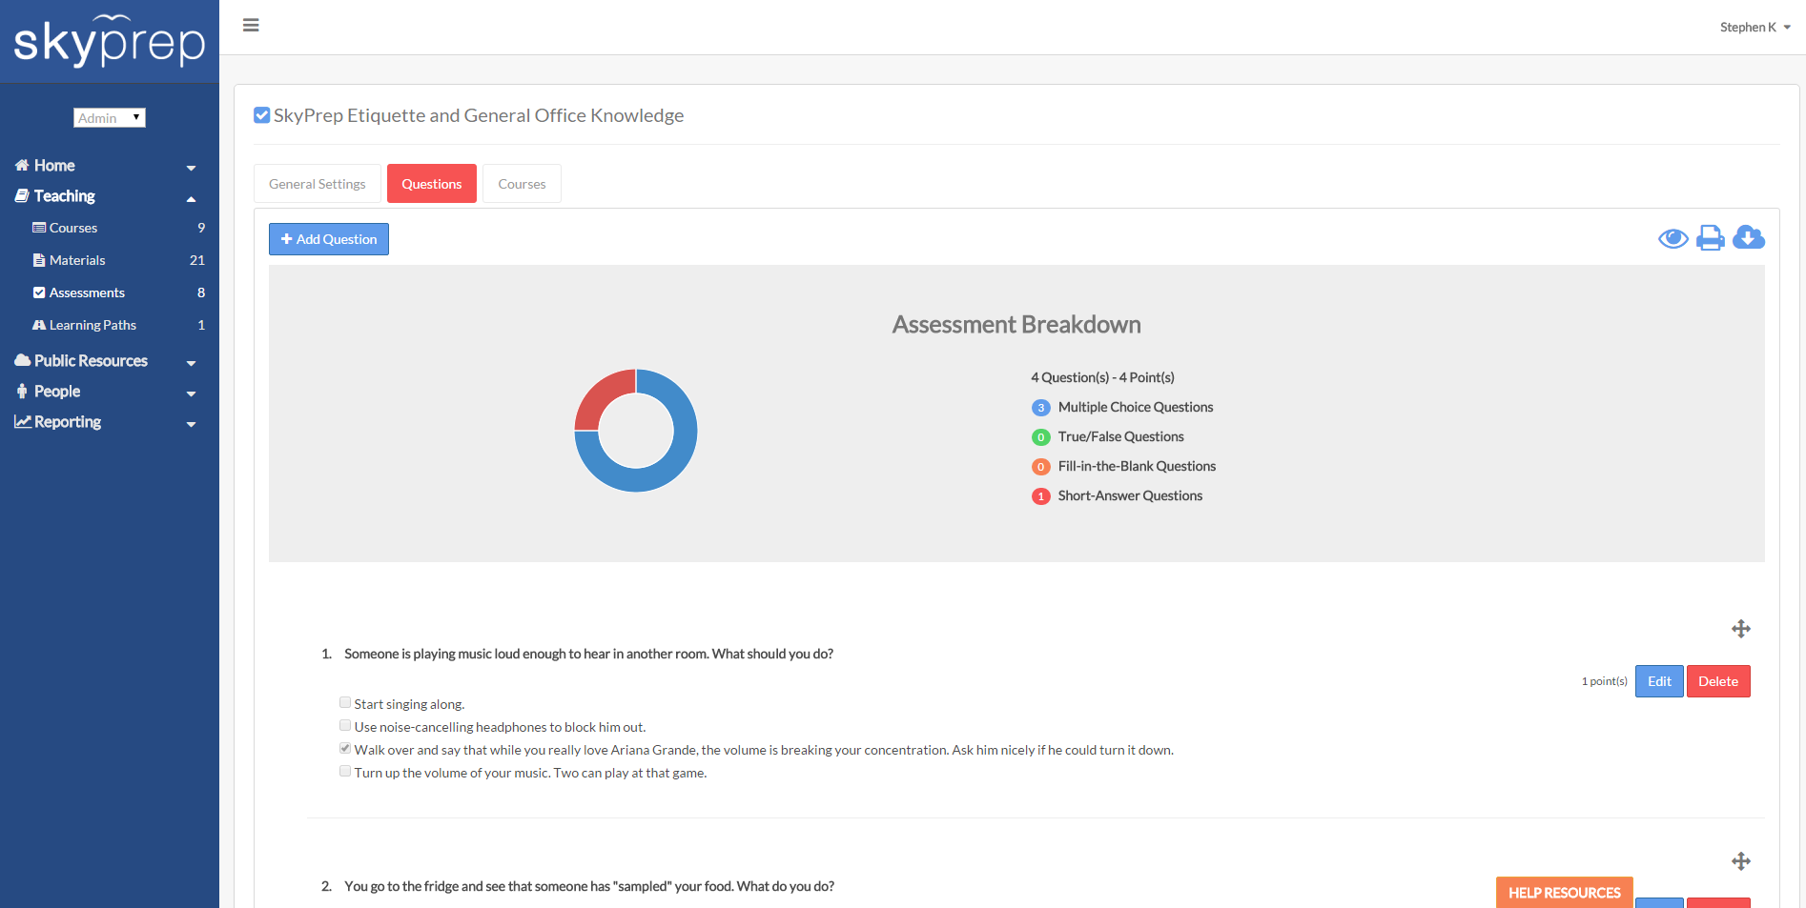Open the hamburger menu icon
This screenshot has width=1806, height=908.
(x=251, y=26)
